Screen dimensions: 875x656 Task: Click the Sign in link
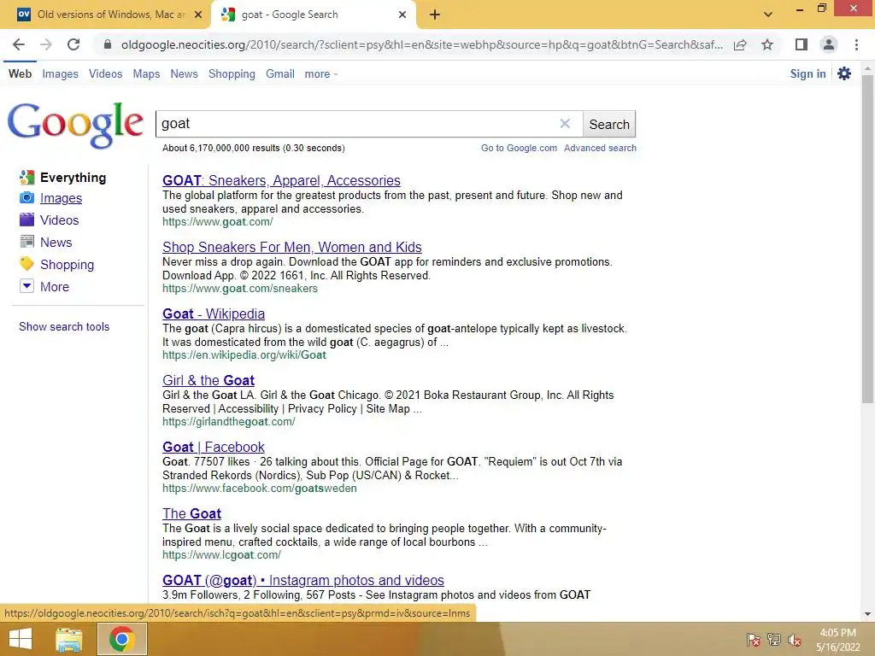807,73
